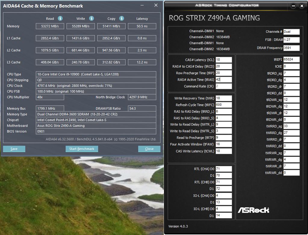This screenshot has width=308, height=235.
Task: Click the DRAM Frequency field
Action: [291, 48]
